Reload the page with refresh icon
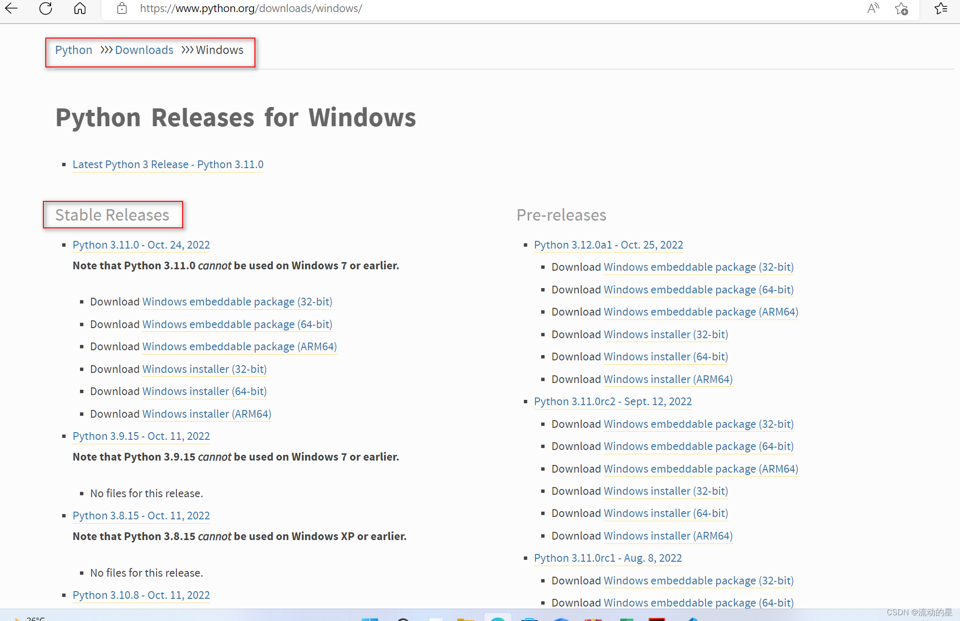The width and height of the screenshot is (960, 621). pyautogui.click(x=46, y=8)
